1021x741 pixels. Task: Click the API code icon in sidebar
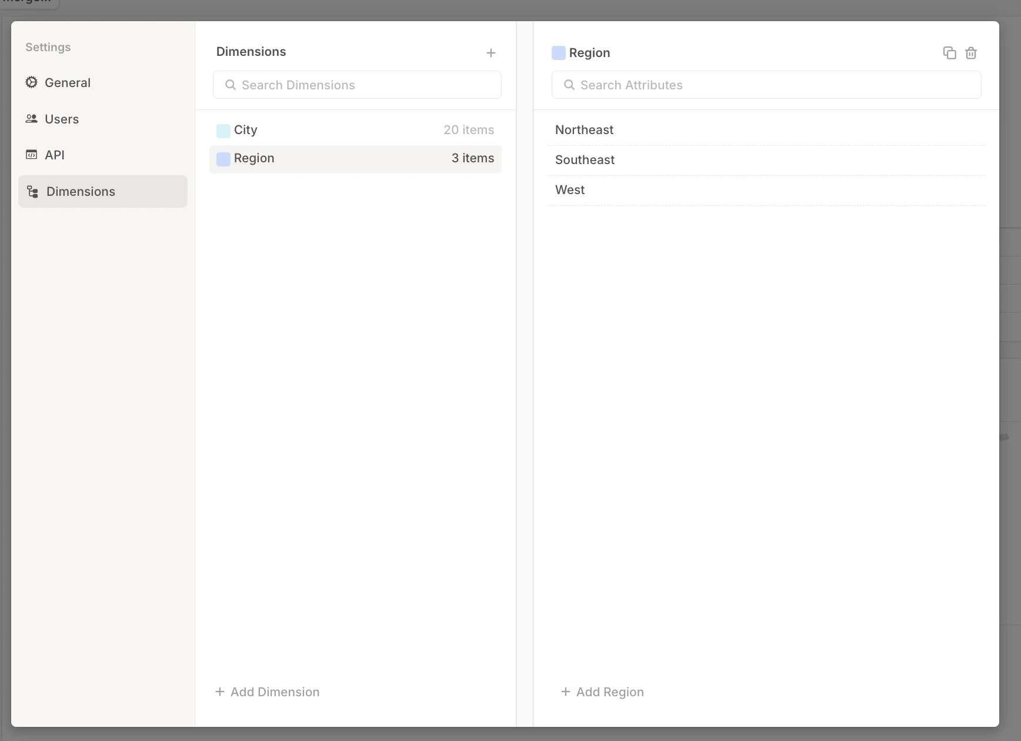(x=31, y=155)
